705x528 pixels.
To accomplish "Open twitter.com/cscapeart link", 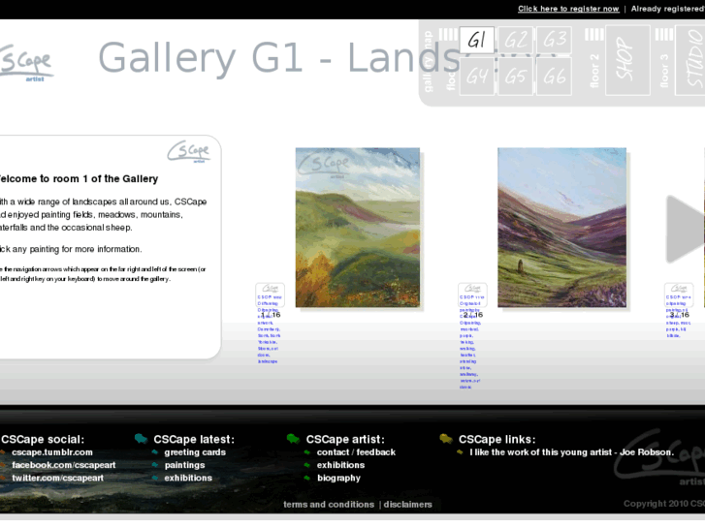I will coord(57,478).
